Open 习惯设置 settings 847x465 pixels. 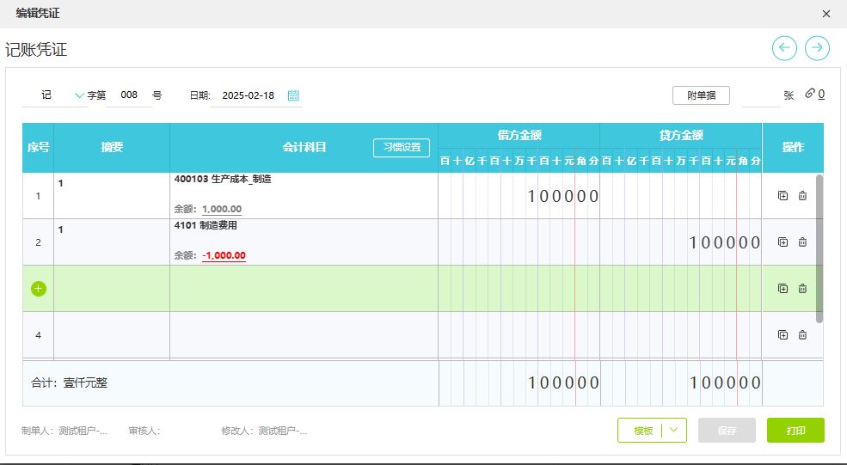point(402,147)
